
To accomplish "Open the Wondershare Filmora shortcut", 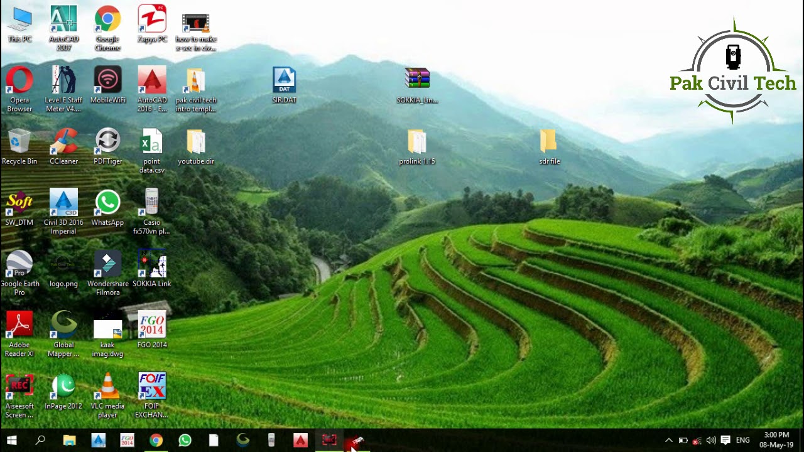I will [x=107, y=273].
